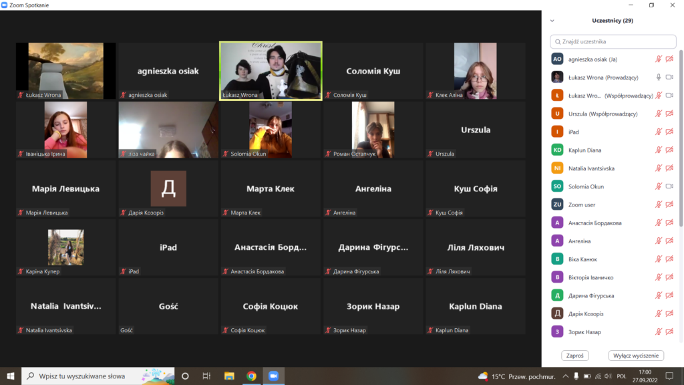Select Зорик Назар in participants list

[584, 332]
